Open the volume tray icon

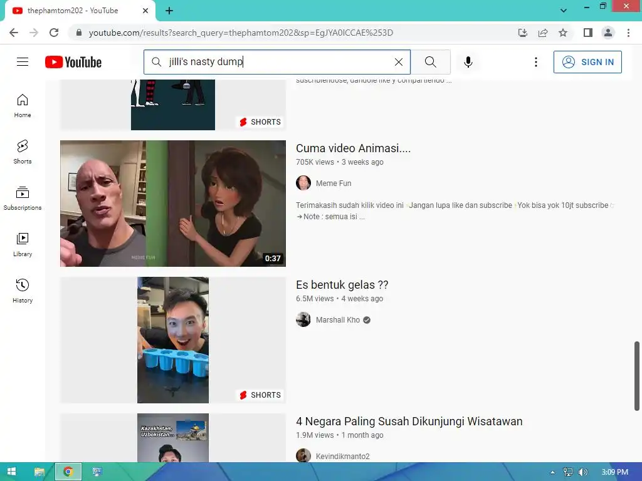(x=583, y=472)
